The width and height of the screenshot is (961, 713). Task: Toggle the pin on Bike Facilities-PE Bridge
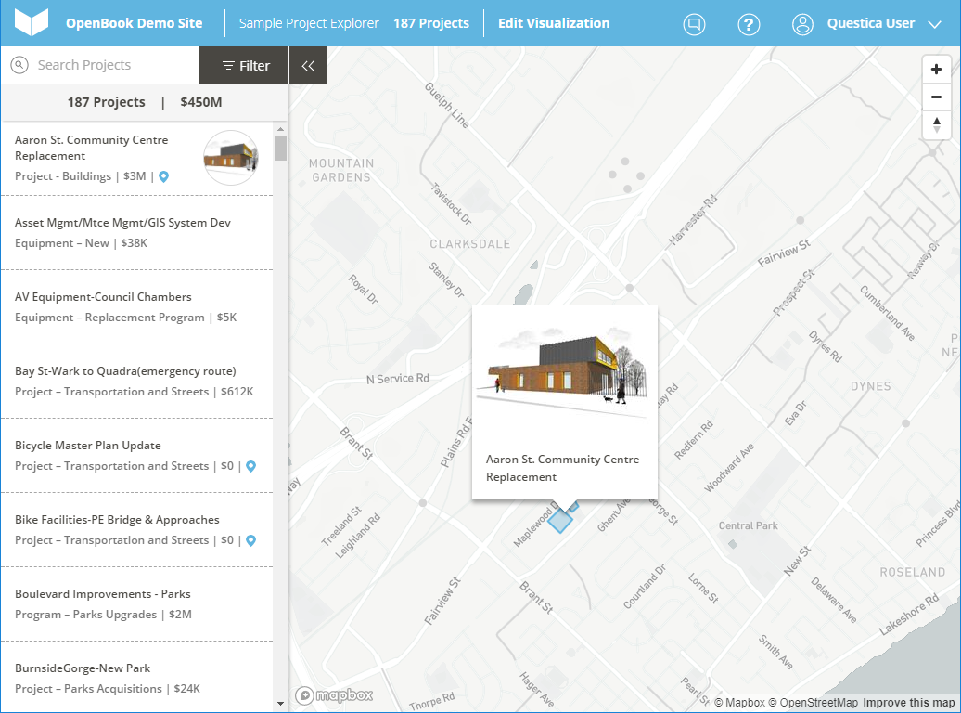(x=250, y=540)
